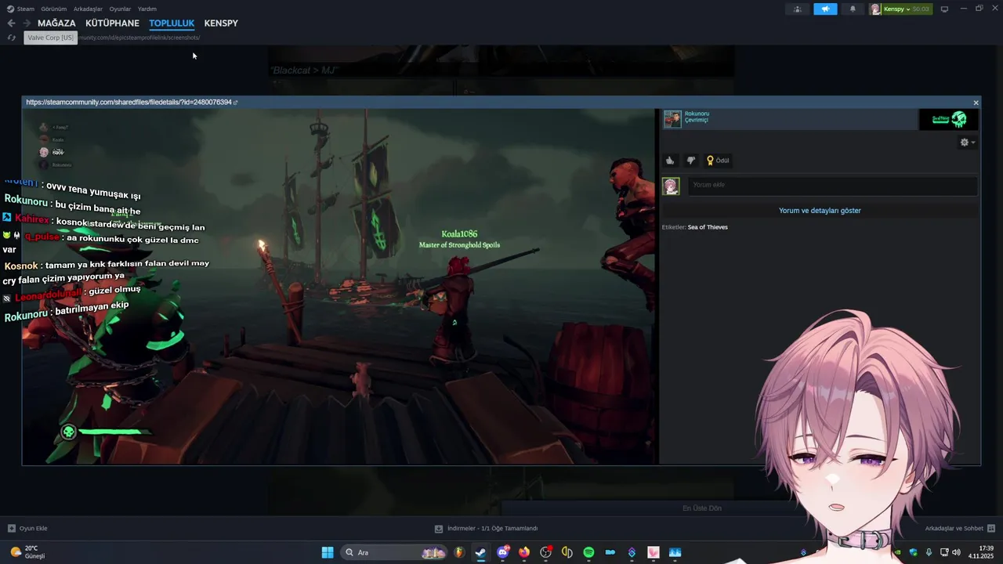Viewport: 1003px width, 564px height.
Task: Go forward with the right arrow
Action: [27, 23]
